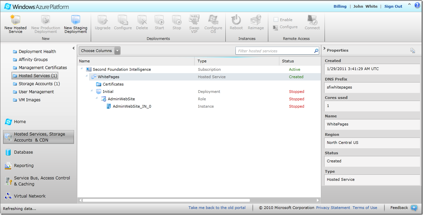Click the Created date value field

372,69
